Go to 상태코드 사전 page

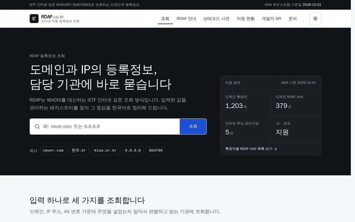point(216,19)
